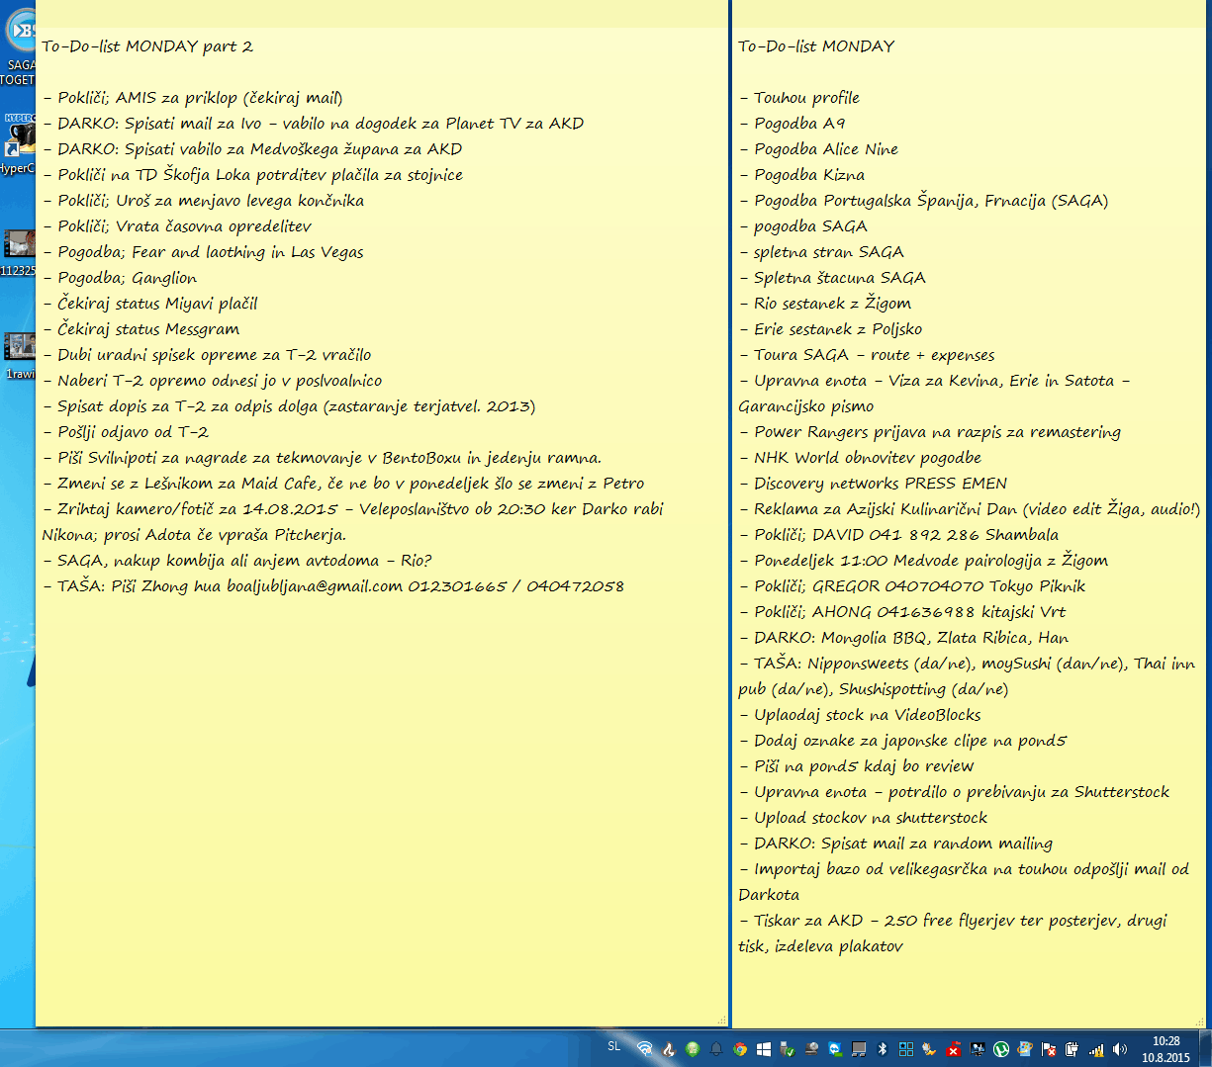
Task: Click the resize grip of the part 2 note
Action: [721, 1021]
